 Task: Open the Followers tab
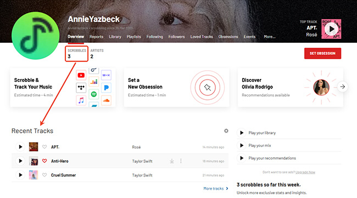tap(176, 37)
